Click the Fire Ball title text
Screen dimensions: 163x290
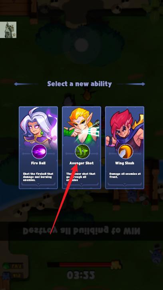38,163
